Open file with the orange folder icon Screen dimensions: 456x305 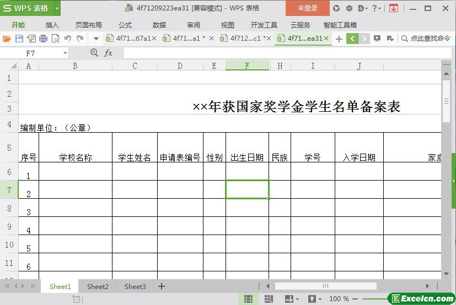(x=7, y=39)
